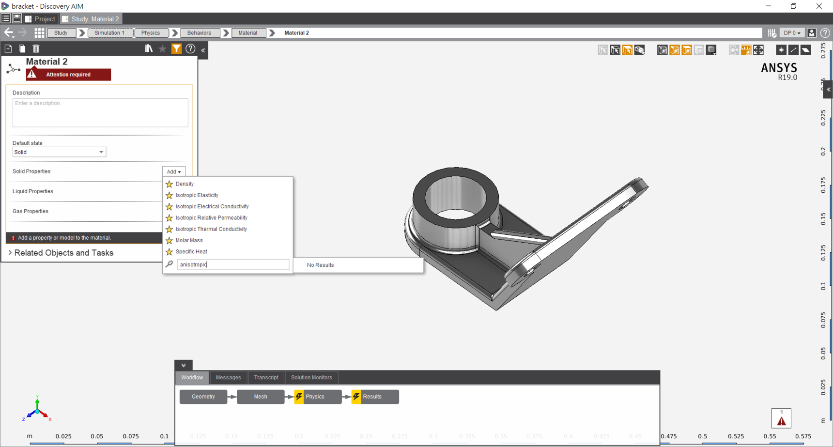Image resolution: width=833 pixels, height=447 pixels.
Task: Switch to the Messages tab
Action: (x=228, y=377)
